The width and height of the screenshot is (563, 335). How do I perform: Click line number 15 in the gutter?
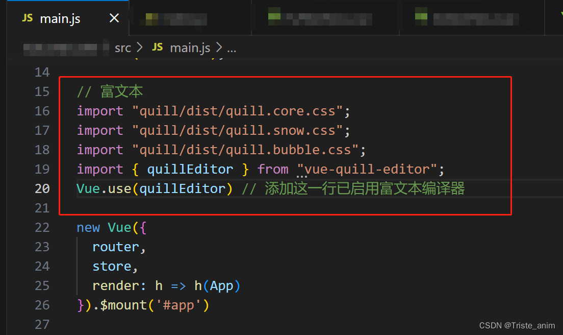42,91
